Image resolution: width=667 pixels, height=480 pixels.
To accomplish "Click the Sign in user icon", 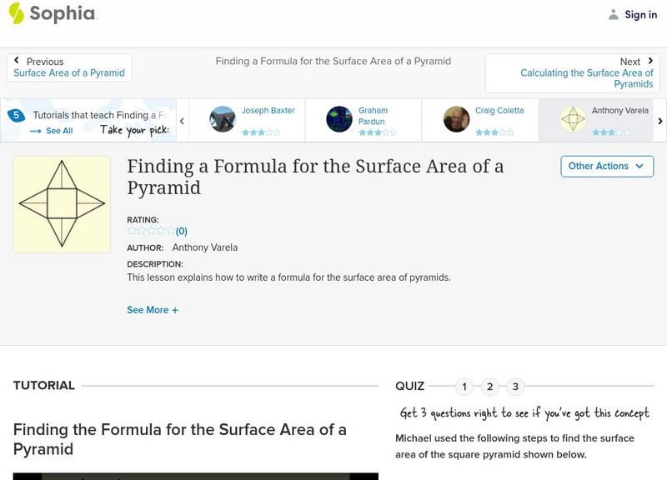I will click(x=614, y=14).
